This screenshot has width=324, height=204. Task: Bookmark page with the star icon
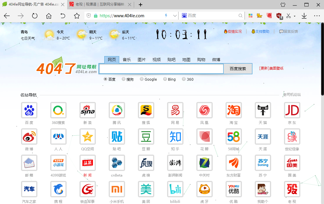click(x=77, y=16)
